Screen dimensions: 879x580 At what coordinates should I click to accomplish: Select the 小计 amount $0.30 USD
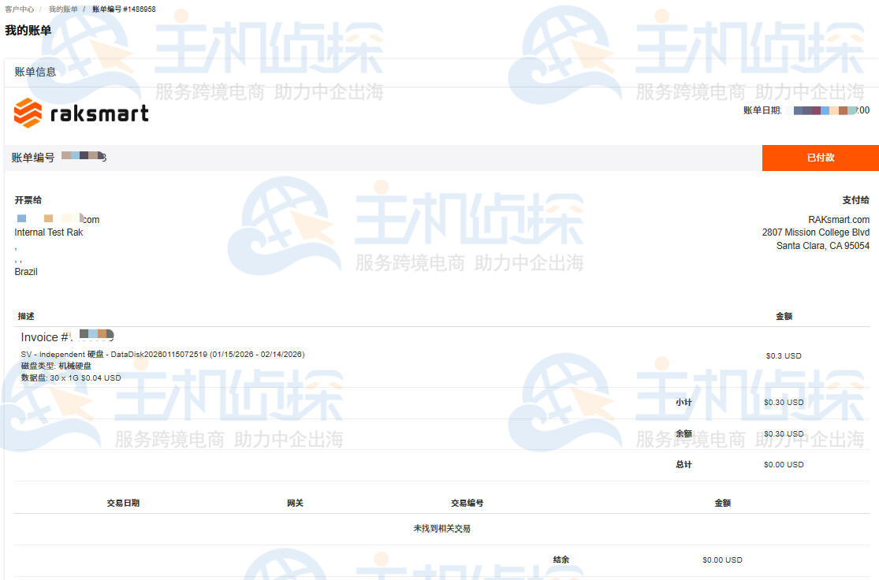784,403
